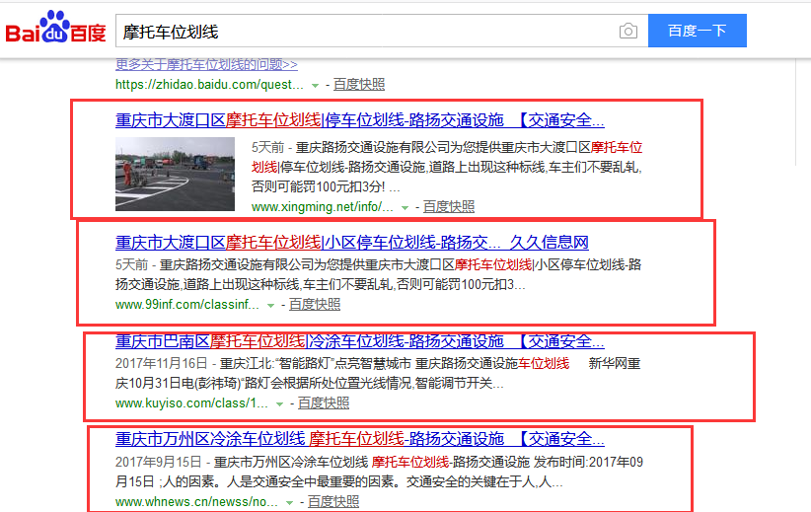Open result 重庆市巴南区摩托车位划线|冷涂车位划线
The image size is (811, 512).
click(360, 341)
